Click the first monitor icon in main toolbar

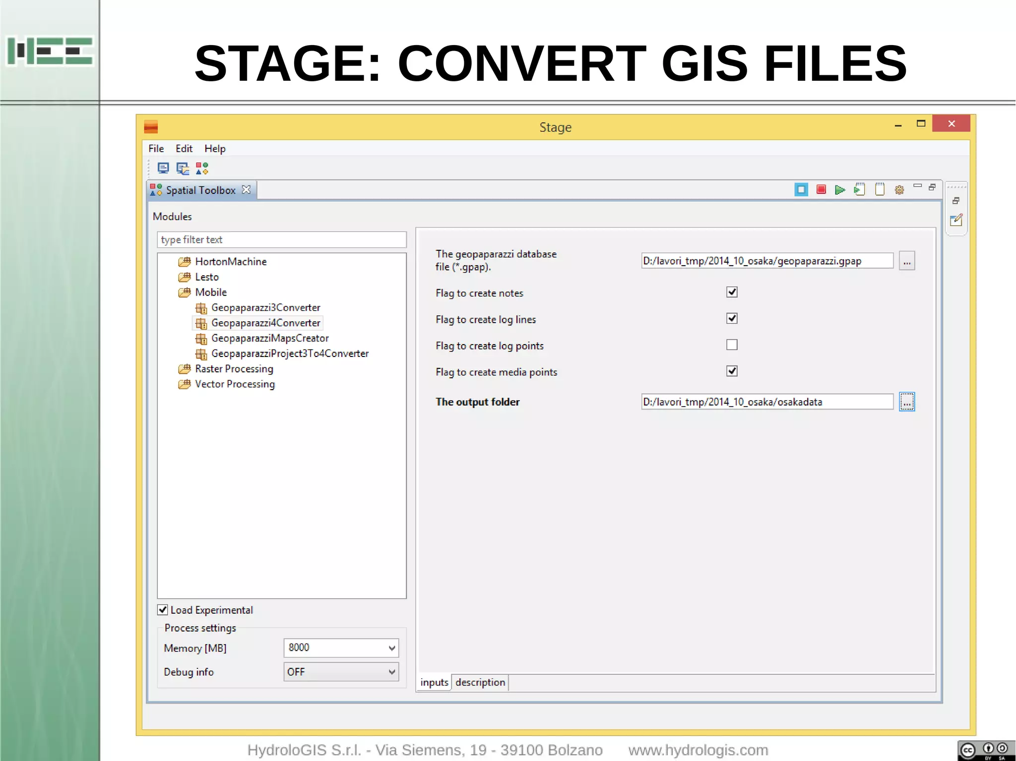pyautogui.click(x=163, y=169)
